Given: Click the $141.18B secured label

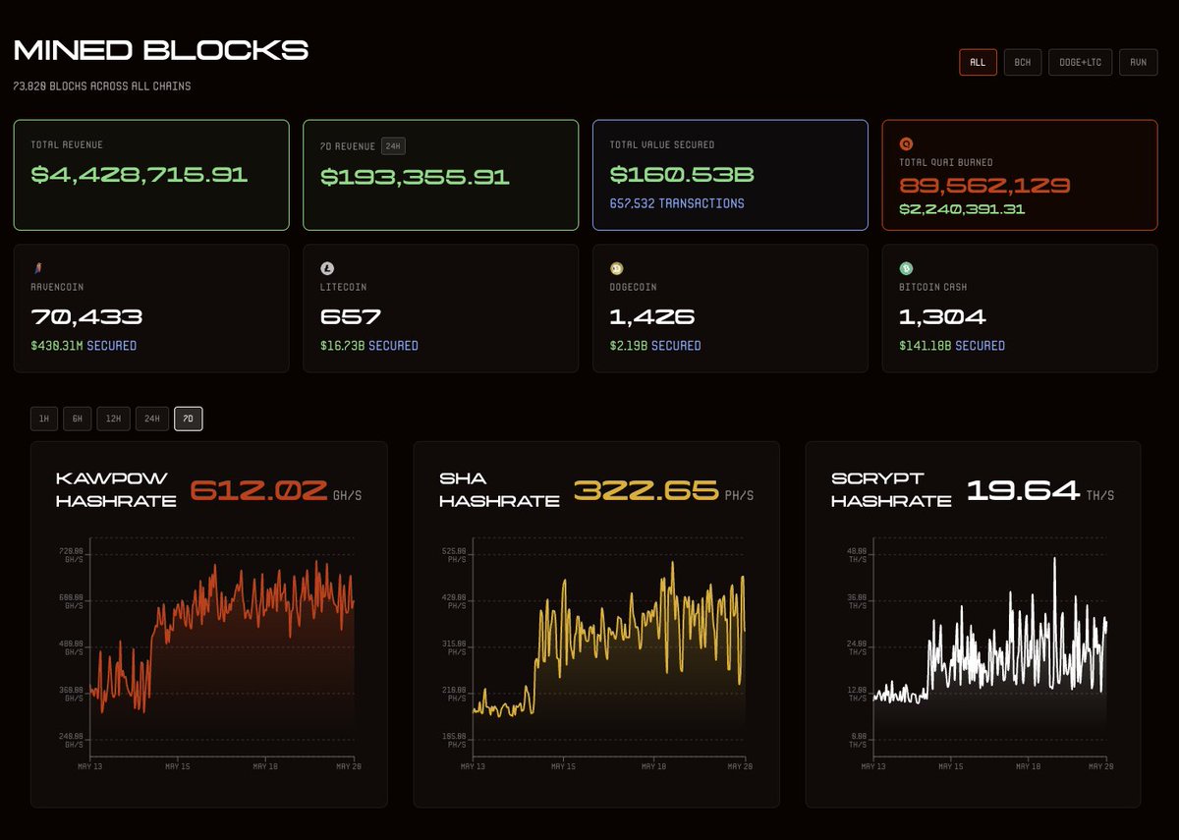Looking at the screenshot, I should click(952, 346).
